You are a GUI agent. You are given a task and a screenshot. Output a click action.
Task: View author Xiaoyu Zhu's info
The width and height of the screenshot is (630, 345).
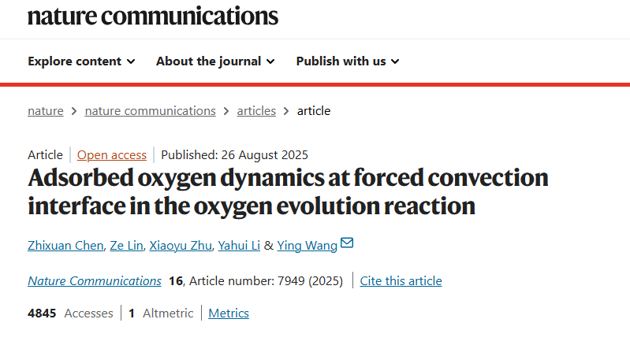(181, 246)
